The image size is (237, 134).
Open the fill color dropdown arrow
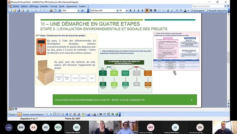pyautogui.click(x=86, y=114)
